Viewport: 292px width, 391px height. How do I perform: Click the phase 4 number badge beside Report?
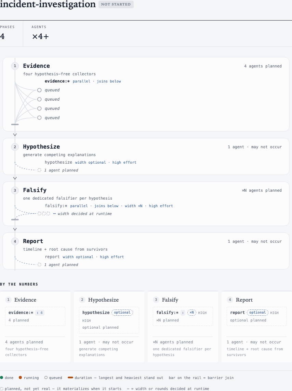pos(15,241)
